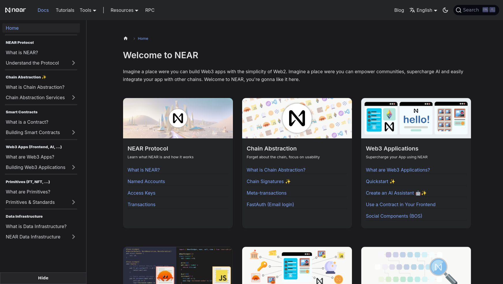Click the Home breadcrumb link

[143, 38]
